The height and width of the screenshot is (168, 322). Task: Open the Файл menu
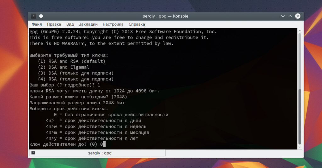(37, 24)
